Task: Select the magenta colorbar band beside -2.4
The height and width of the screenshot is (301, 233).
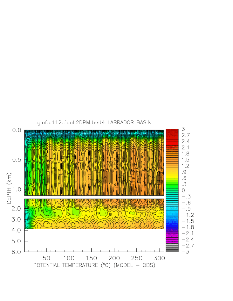Action: point(172,240)
